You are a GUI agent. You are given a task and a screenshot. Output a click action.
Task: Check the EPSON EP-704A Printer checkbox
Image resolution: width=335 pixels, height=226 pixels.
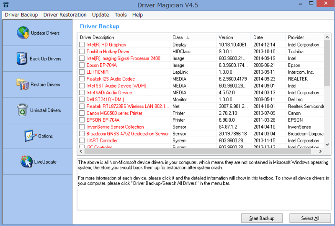click(82, 120)
